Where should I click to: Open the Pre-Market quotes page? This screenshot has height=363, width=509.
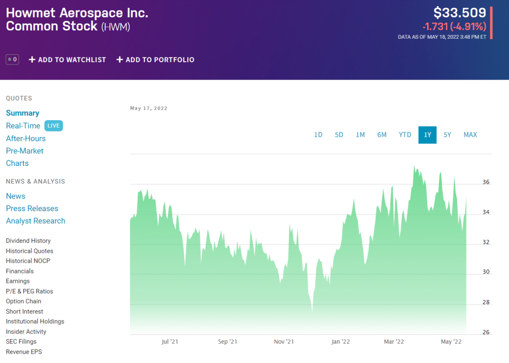tap(25, 151)
